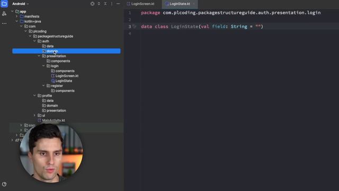This screenshot has height=191, width=339.
Task: Open MainActivity.kt in the project tree
Action: point(51,120)
